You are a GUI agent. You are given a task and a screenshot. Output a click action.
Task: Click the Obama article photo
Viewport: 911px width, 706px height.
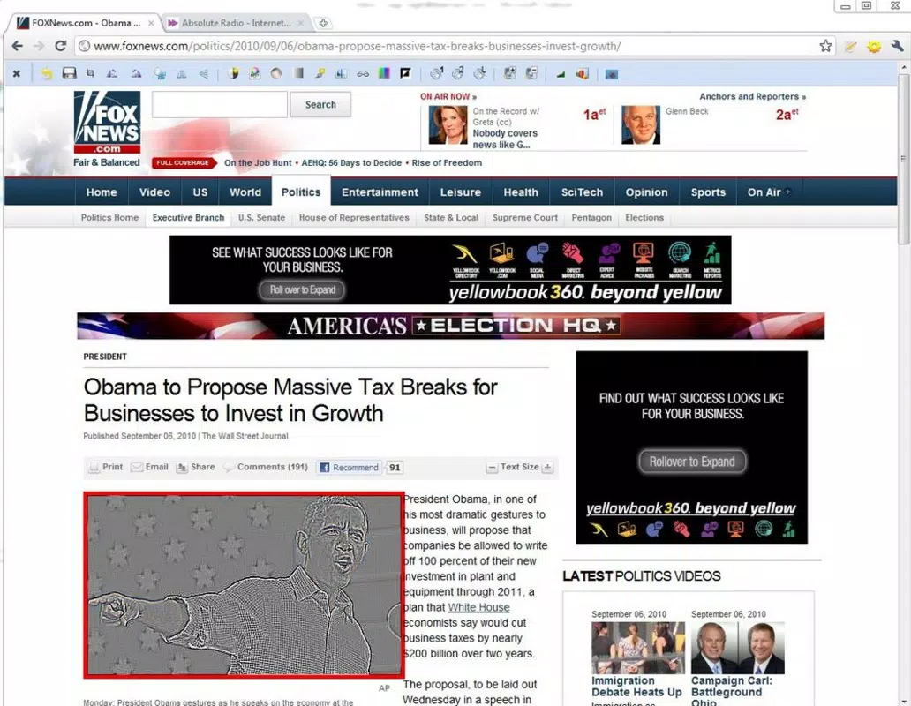[x=244, y=585]
